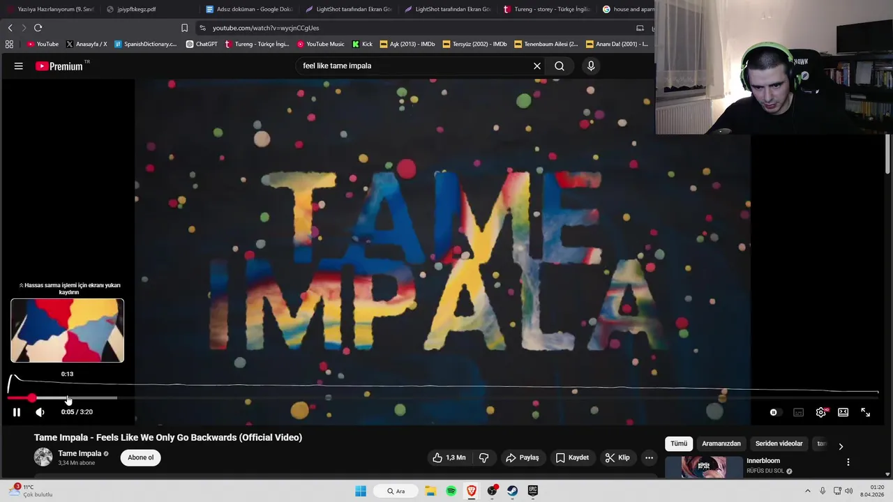This screenshot has height=502, width=893.
Task: Open the YouTube bookmark
Action: pyautogui.click(x=43, y=44)
